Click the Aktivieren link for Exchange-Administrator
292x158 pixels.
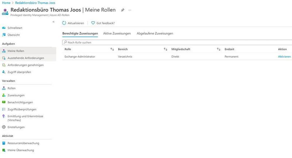[x=284, y=57]
